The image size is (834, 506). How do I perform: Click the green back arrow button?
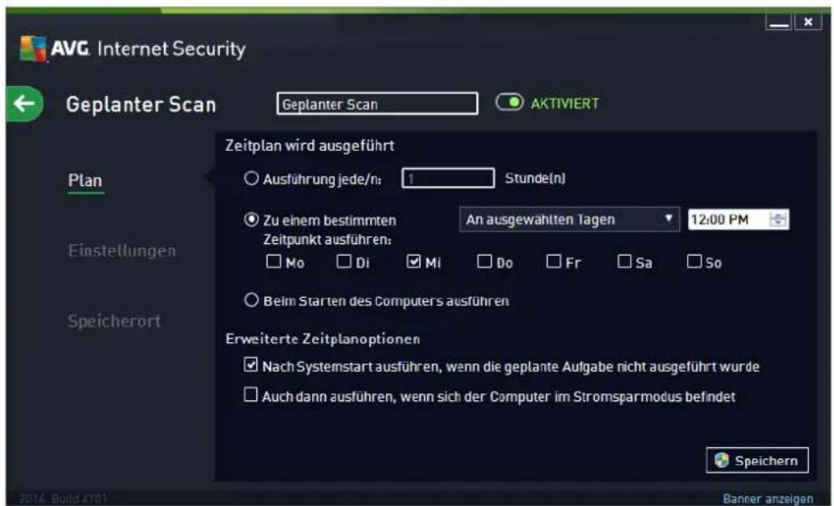(x=25, y=104)
